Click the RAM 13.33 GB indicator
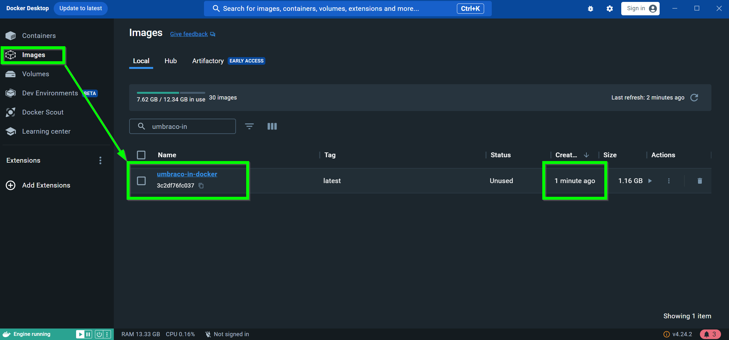This screenshot has width=729, height=340. coord(141,334)
